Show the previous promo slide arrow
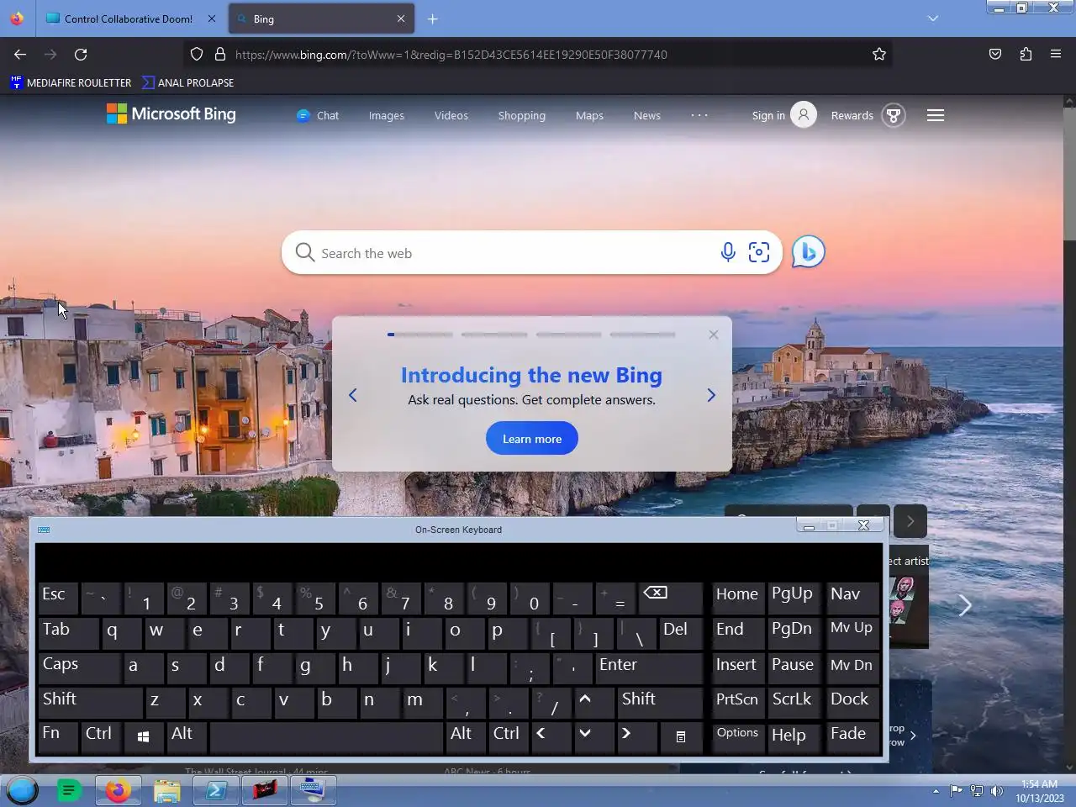Viewport: 1076px width, 807px height. click(353, 395)
